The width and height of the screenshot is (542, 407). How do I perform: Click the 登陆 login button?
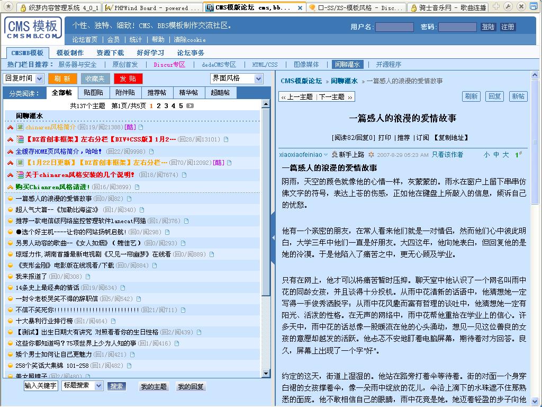488,27
